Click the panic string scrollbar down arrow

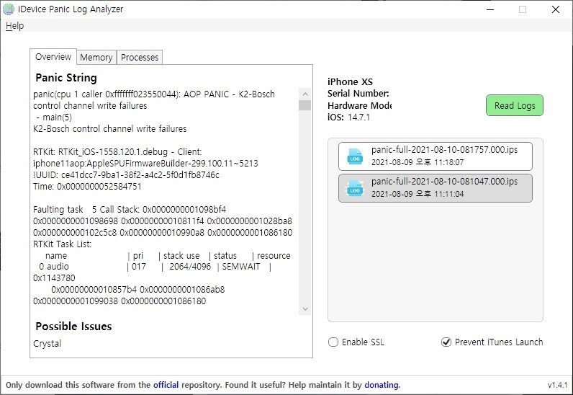(x=304, y=309)
